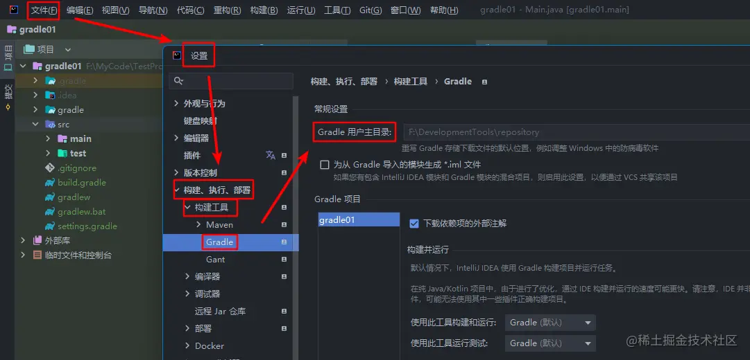Select 插件 settings page

click(x=191, y=156)
